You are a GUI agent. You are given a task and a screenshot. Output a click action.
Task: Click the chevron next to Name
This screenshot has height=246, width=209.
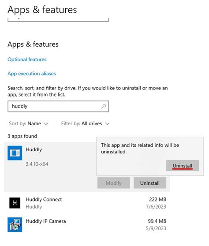tap(46, 124)
